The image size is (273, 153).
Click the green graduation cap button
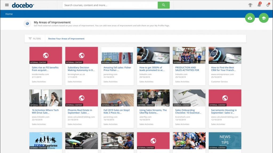coord(264,18)
